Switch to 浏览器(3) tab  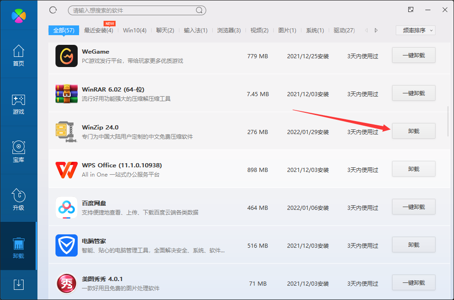[229, 31]
